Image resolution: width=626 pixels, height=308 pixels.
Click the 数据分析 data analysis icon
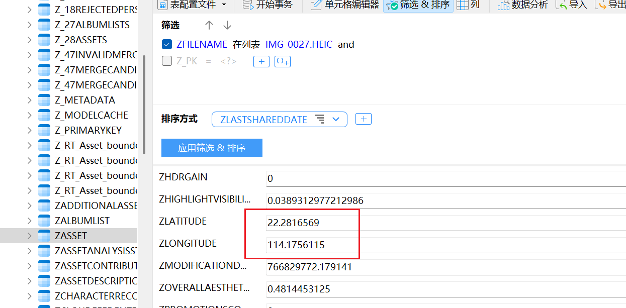coord(503,5)
